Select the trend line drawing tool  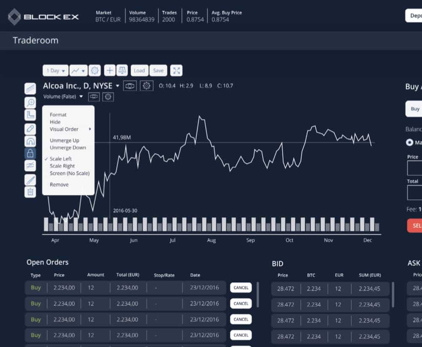coord(30,88)
